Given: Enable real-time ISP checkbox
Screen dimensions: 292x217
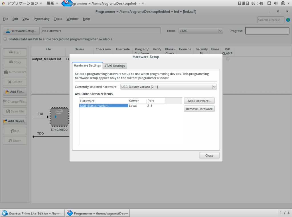Looking at the screenshot, I should 5,39.
